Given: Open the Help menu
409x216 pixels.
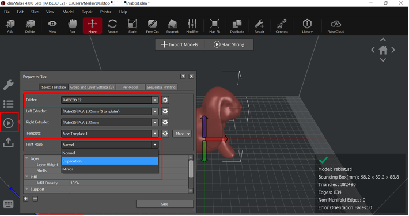Looking at the screenshot, I should click(x=123, y=12).
